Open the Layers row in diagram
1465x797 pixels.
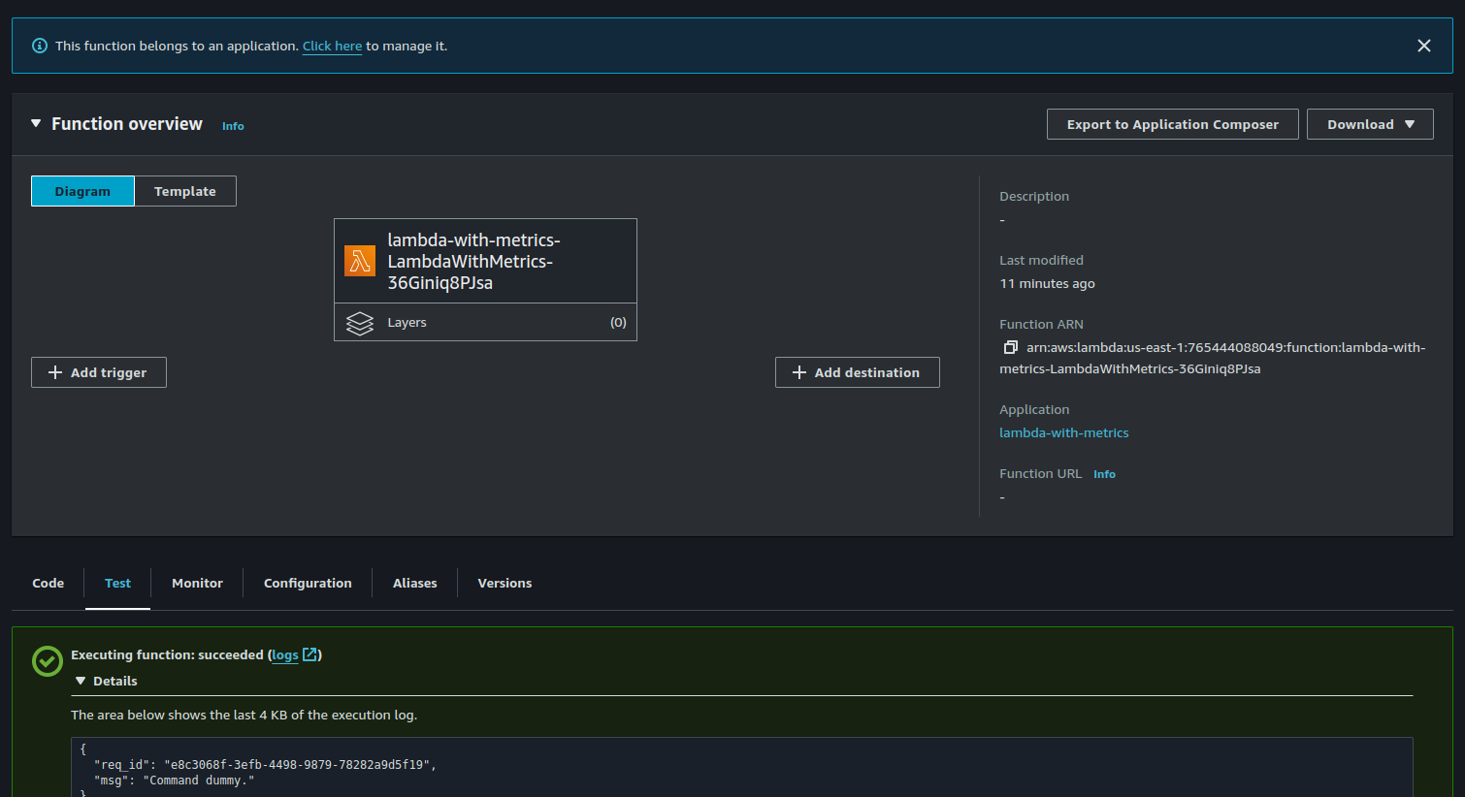[485, 323]
